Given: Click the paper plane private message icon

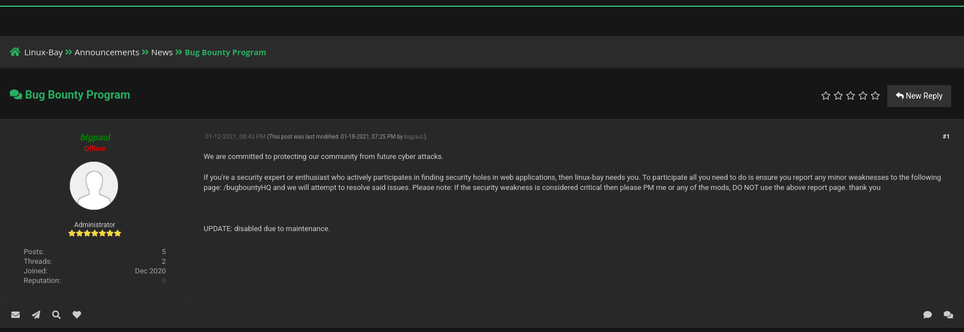Looking at the screenshot, I should tap(36, 315).
